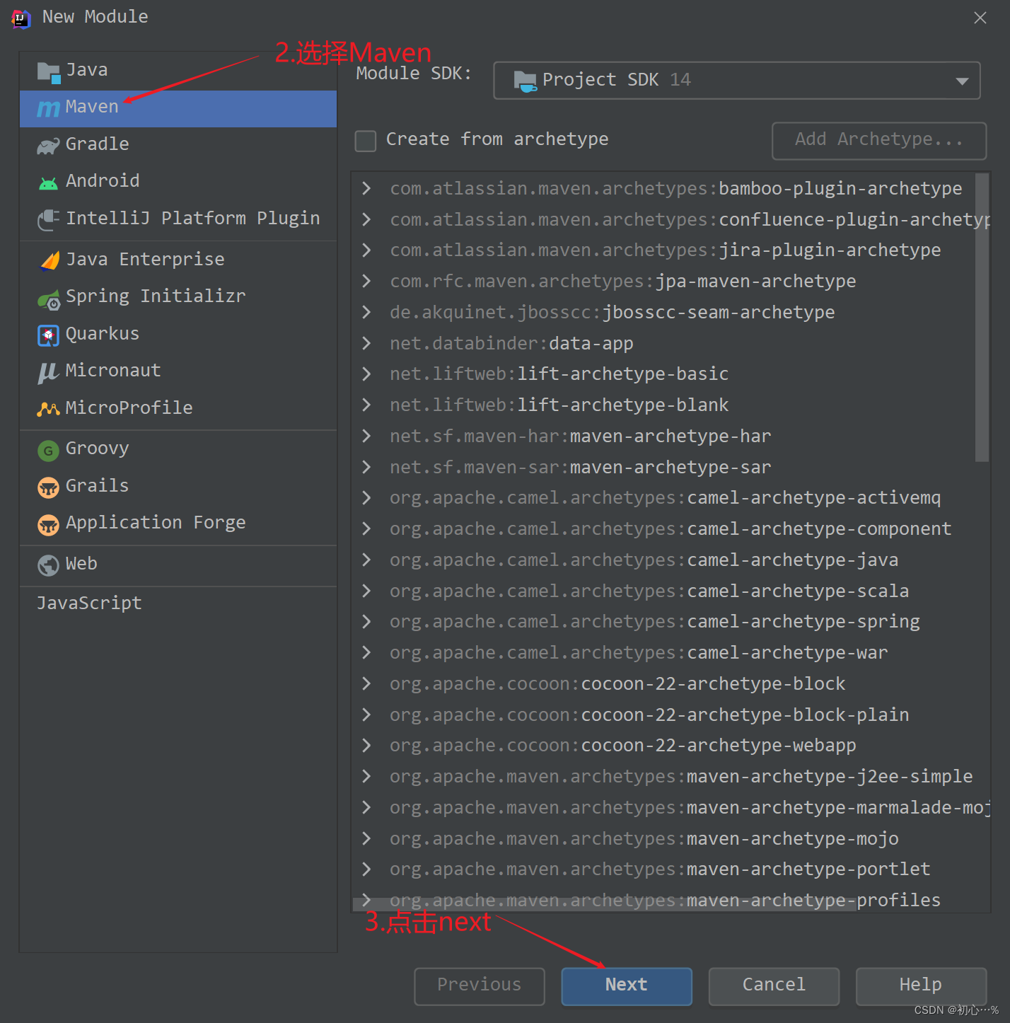The height and width of the screenshot is (1023, 1010).
Task: Select camel-archetype-spring row
Action: (x=671, y=621)
